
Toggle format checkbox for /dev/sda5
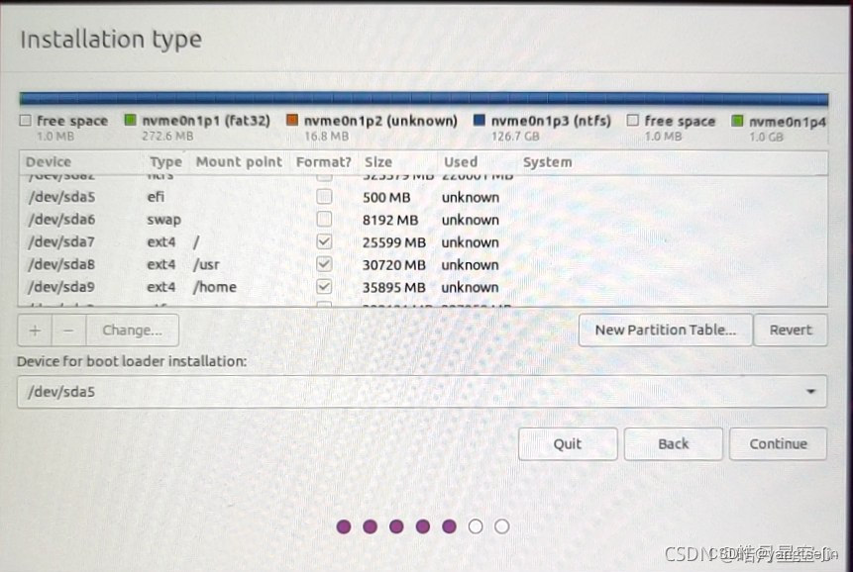click(x=324, y=197)
